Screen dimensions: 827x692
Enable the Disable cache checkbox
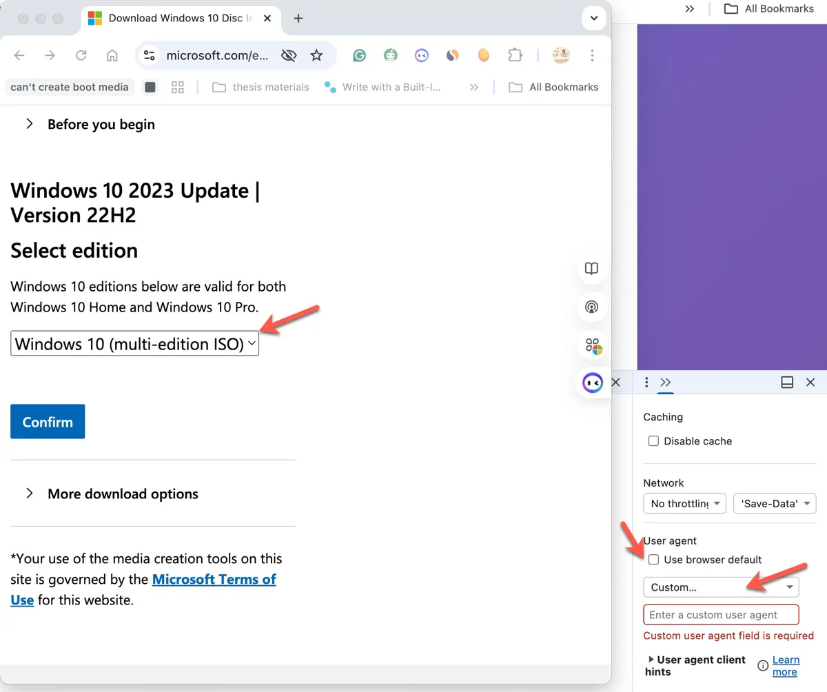pyautogui.click(x=653, y=440)
